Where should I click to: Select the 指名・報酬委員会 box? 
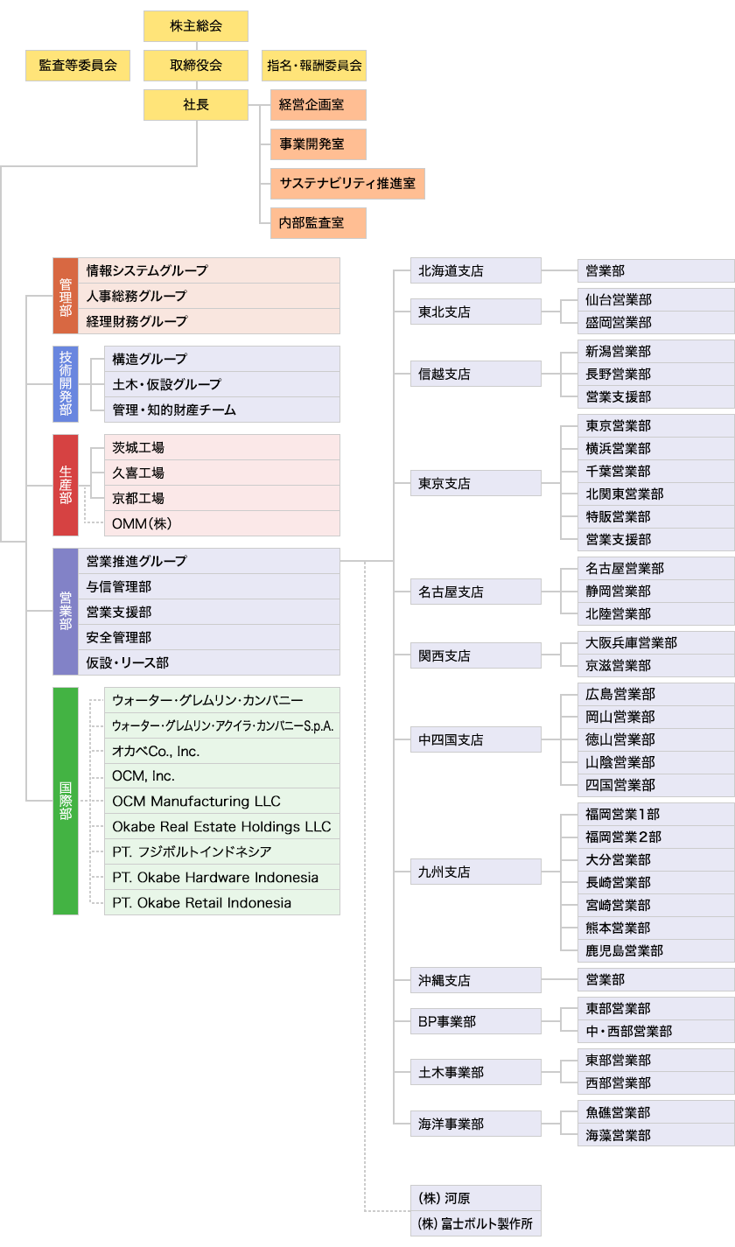[x=314, y=65]
